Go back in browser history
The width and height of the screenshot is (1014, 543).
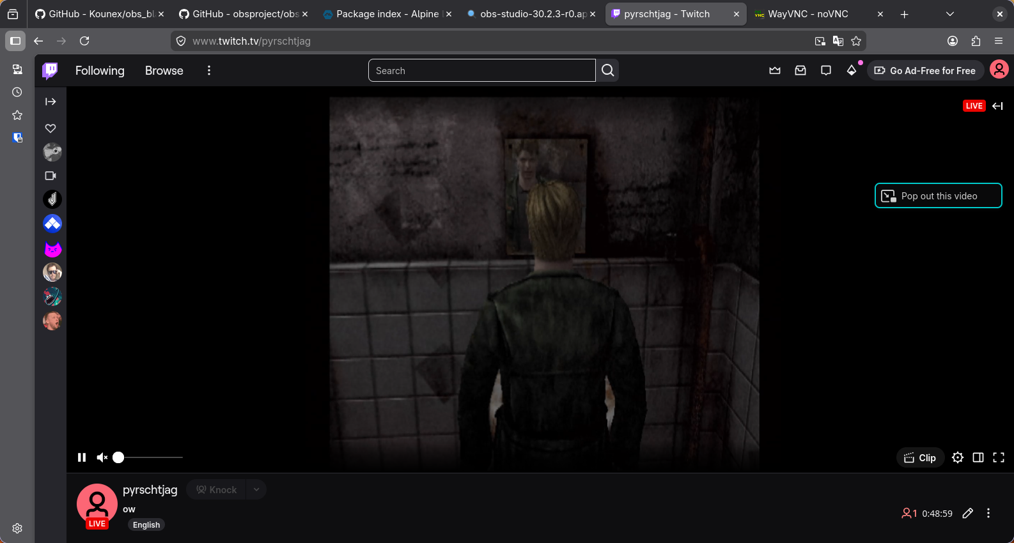(38, 41)
